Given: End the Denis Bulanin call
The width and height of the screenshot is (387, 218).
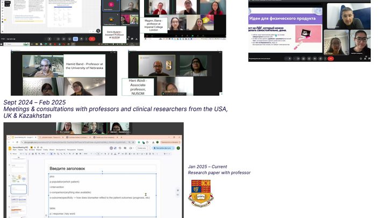Looking at the screenshot, I should tap(92, 39).
